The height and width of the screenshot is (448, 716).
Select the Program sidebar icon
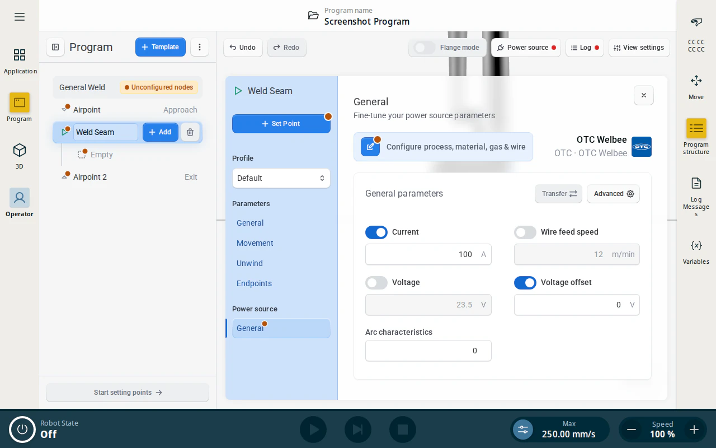(x=20, y=102)
